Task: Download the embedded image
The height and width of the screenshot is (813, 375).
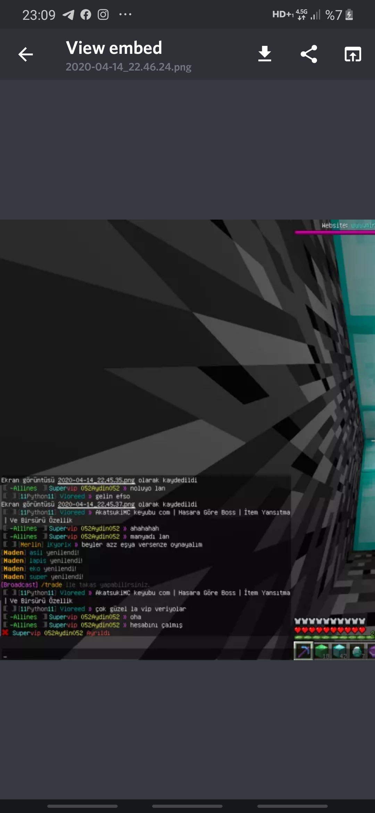Action: click(265, 54)
